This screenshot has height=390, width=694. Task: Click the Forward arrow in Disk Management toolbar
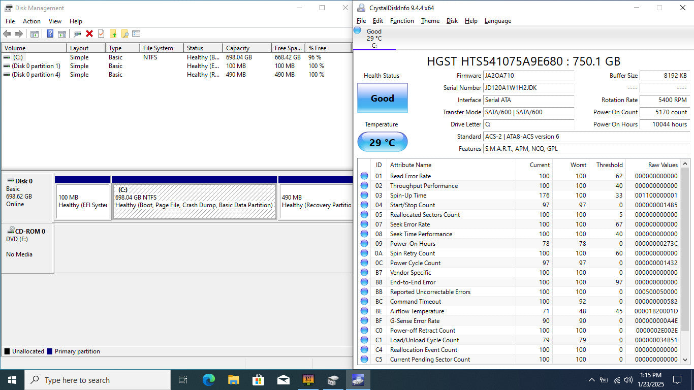[x=19, y=34]
